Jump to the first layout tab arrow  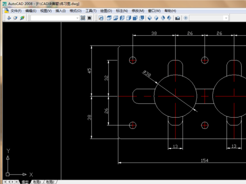tap(5, 182)
